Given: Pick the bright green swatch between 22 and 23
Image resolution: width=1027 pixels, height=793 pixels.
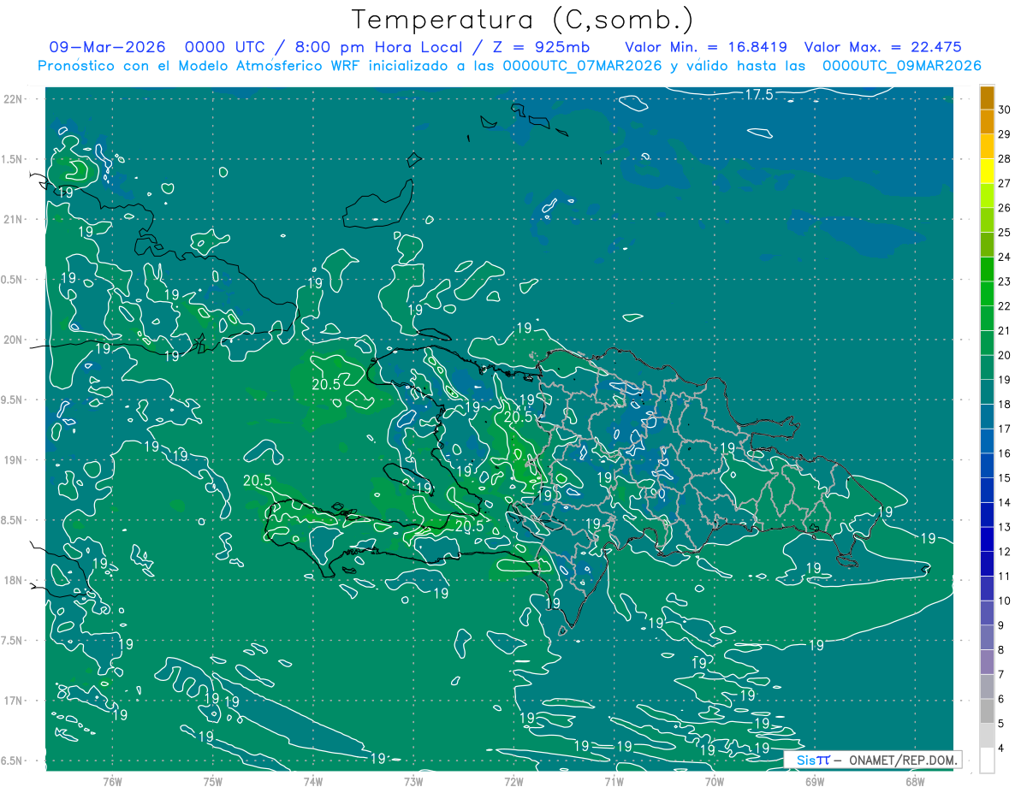Looking at the screenshot, I should [987, 294].
